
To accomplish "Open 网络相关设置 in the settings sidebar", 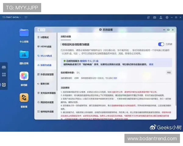I will 46,102.
